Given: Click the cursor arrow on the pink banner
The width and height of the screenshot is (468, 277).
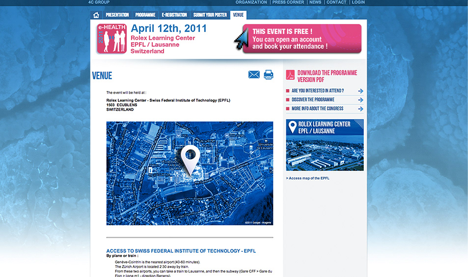Looking at the screenshot, I should (242, 40).
